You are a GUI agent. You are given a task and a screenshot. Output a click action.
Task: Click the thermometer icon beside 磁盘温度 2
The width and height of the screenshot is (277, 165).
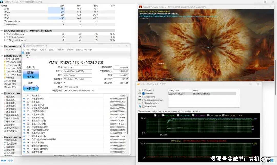click(5, 100)
